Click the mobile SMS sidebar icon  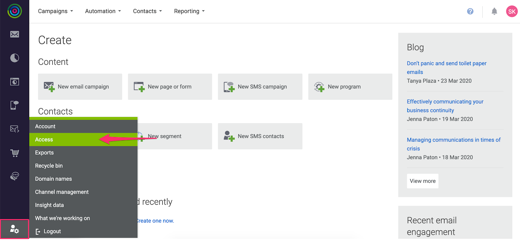click(15, 105)
